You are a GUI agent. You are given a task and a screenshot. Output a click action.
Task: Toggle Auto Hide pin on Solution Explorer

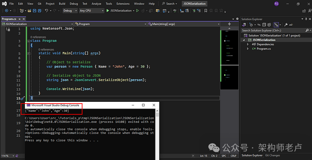click(x=306, y=19)
